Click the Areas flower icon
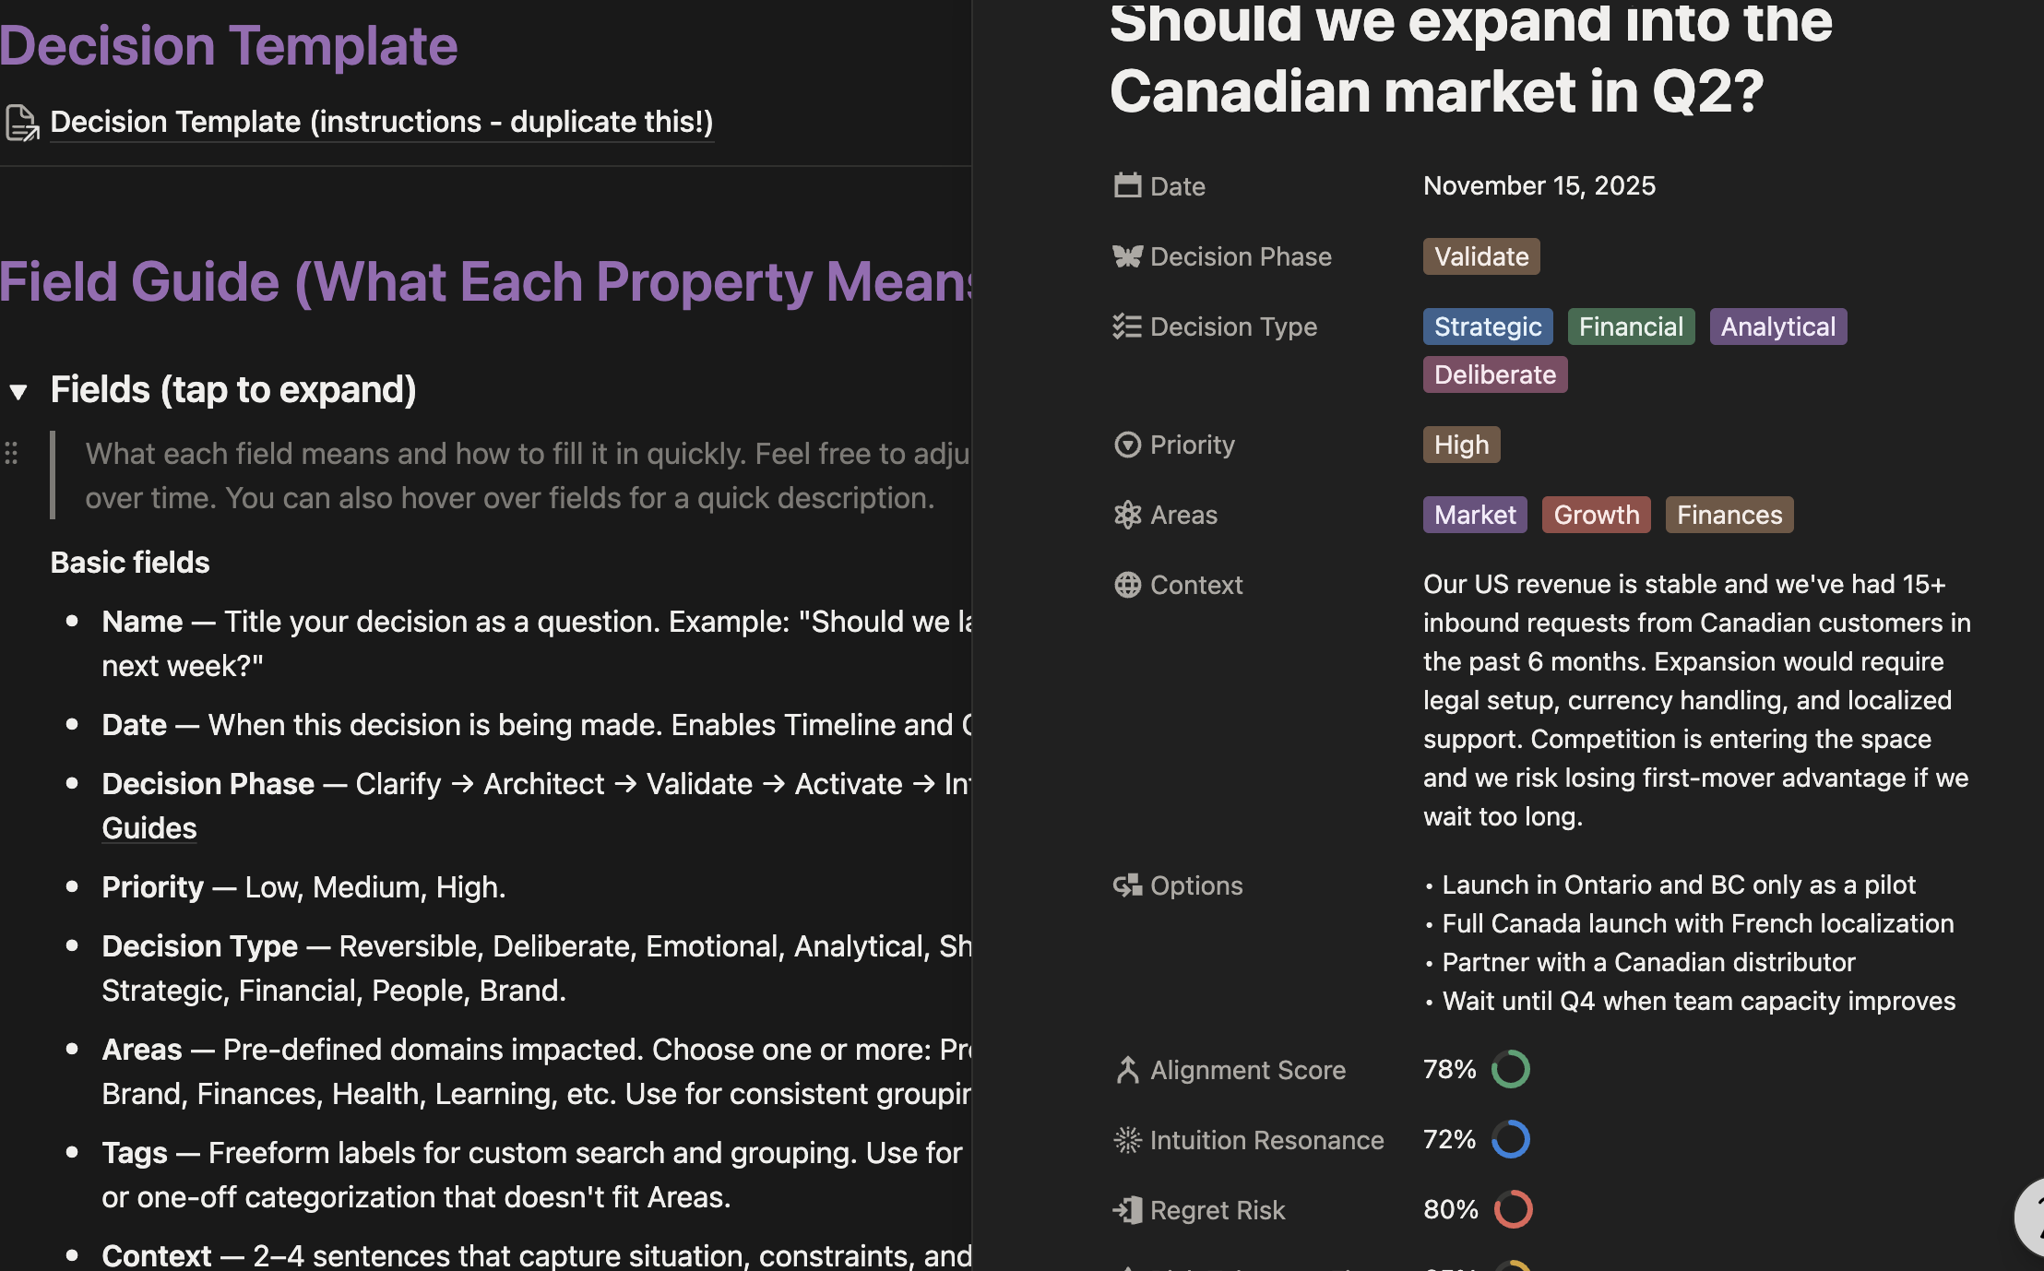 point(1127,515)
